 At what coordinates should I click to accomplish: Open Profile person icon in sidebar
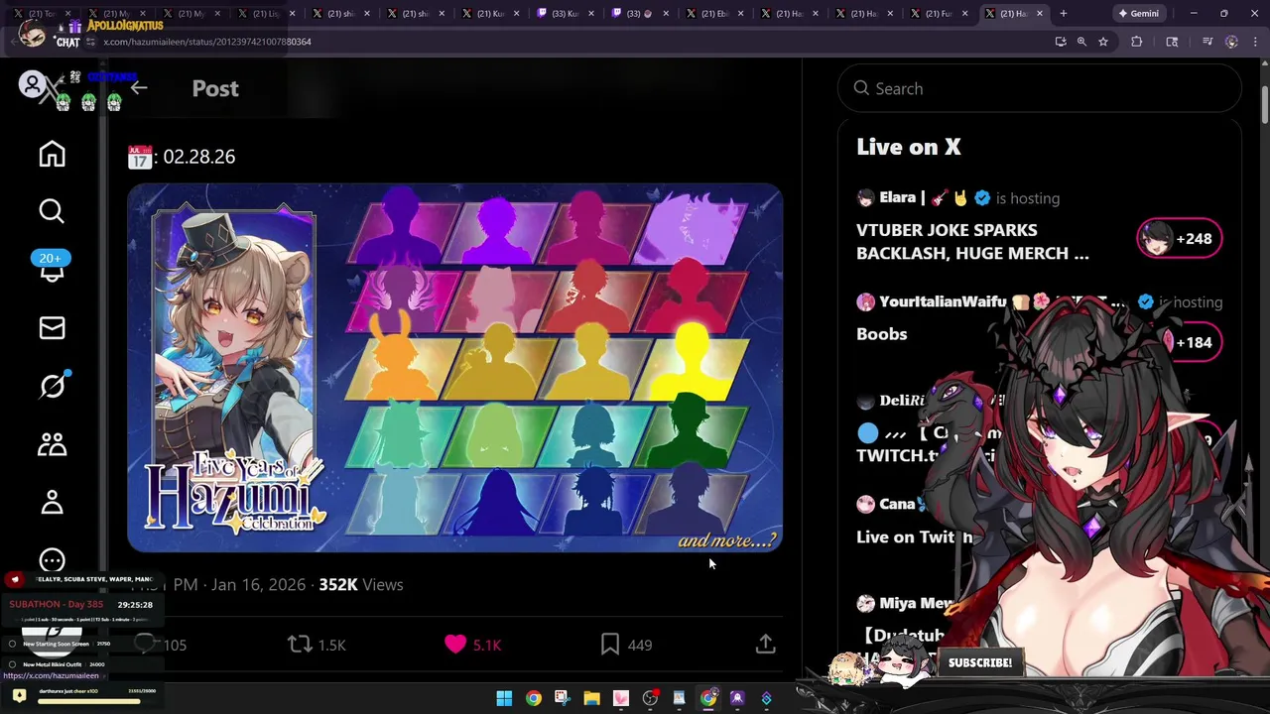(x=52, y=503)
